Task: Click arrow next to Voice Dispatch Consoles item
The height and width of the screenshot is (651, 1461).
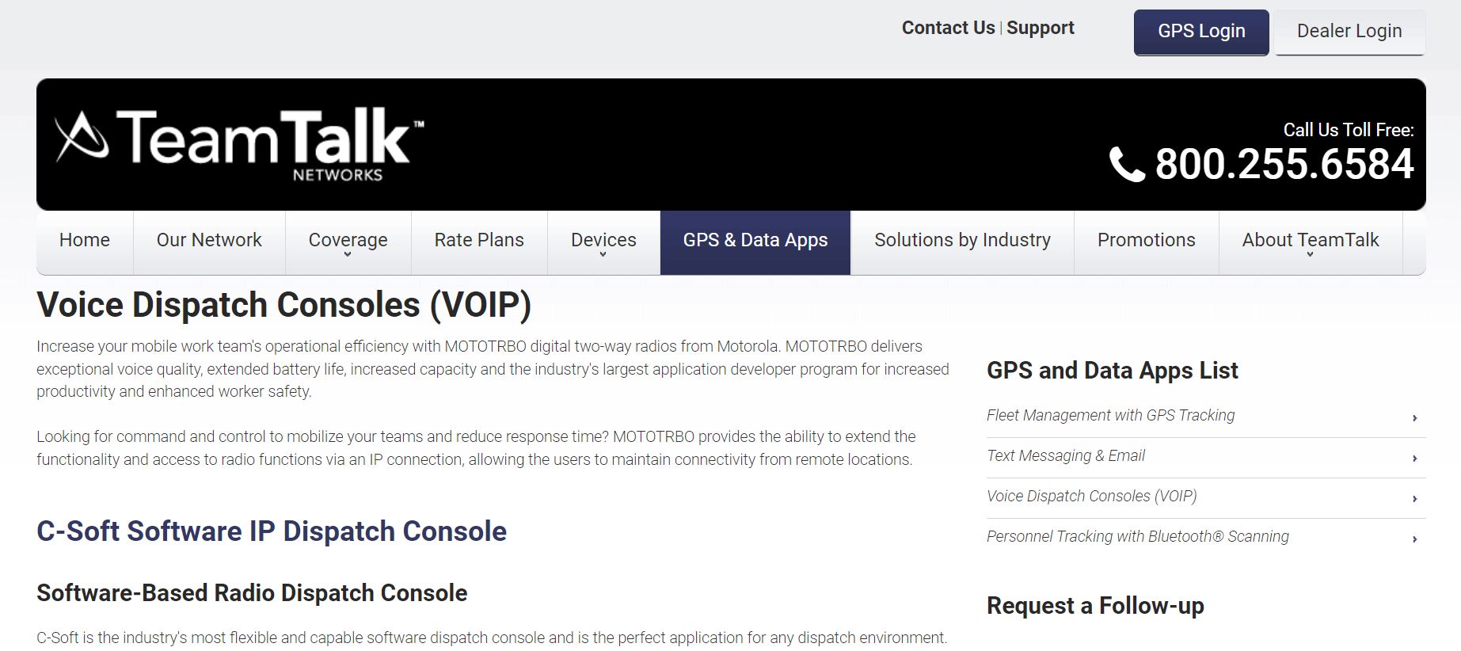Action: (1414, 499)
